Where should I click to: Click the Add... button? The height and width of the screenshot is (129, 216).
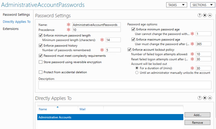tap(197, 115)
